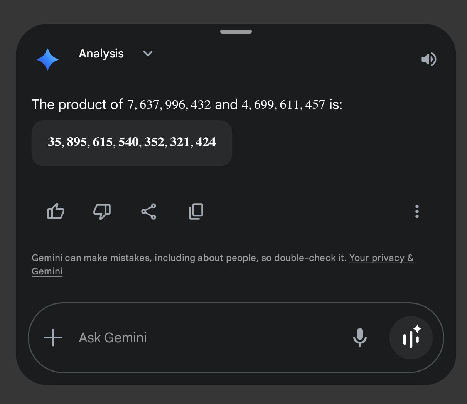Dislike the response with thumbs down
467x404 pixels.
[102, 211]
